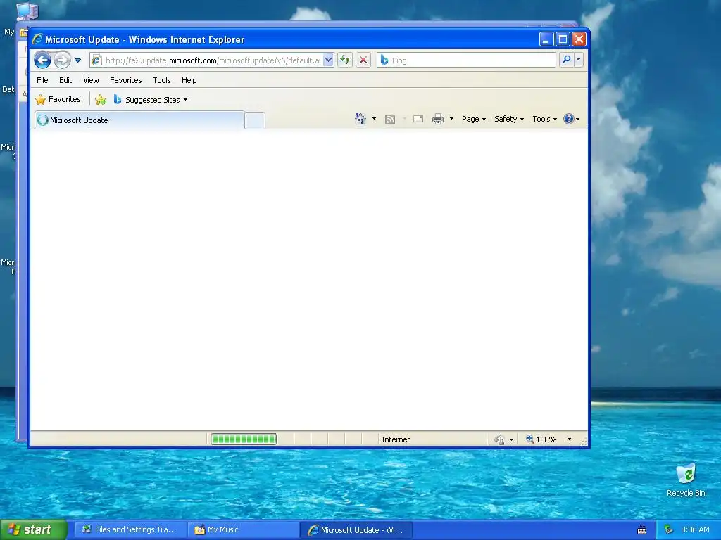Open the search provider dropdown
721x540 pixels.
coord(579,60)
